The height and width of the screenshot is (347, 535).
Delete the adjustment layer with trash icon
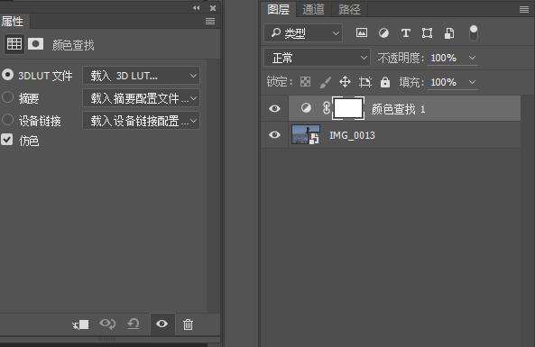(188, 324)
